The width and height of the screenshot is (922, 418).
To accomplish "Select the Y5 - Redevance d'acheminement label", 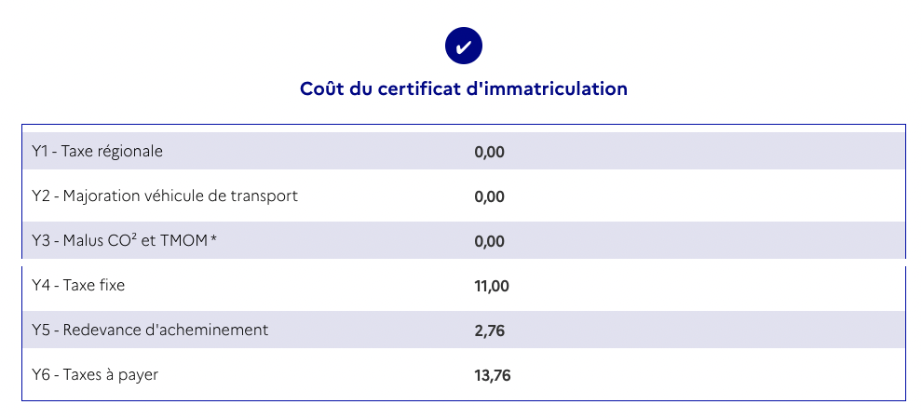I will tap(150, 330).
